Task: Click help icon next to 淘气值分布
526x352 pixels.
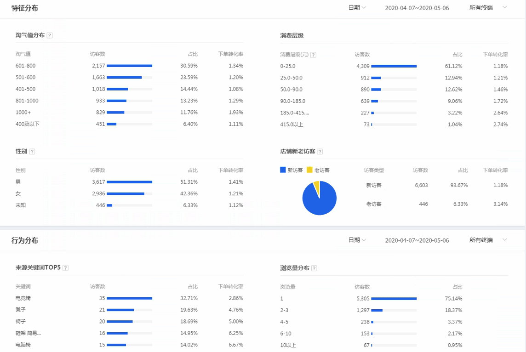Action: 50,36
